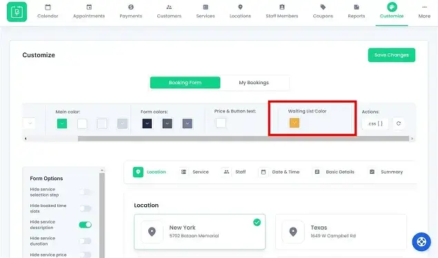Toggle Hide service selection step
The image size is (438, 258).
[x=86, y=192]
